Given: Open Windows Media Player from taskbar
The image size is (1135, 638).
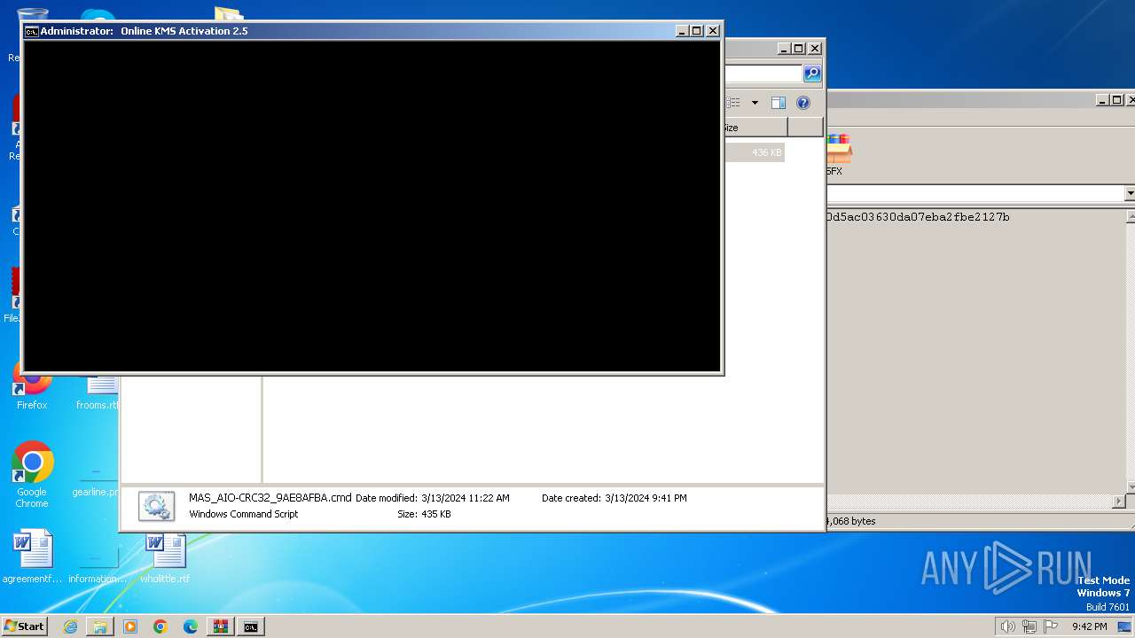Looking at the screenshot, I should tap(130, 626).
